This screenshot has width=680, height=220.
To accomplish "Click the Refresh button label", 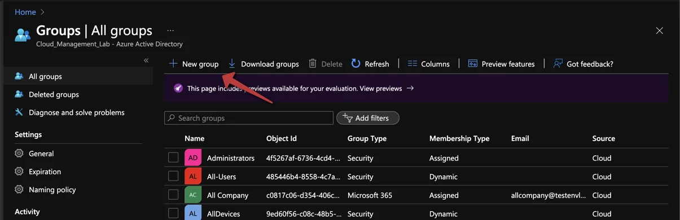I will click(x=377, y=64).
